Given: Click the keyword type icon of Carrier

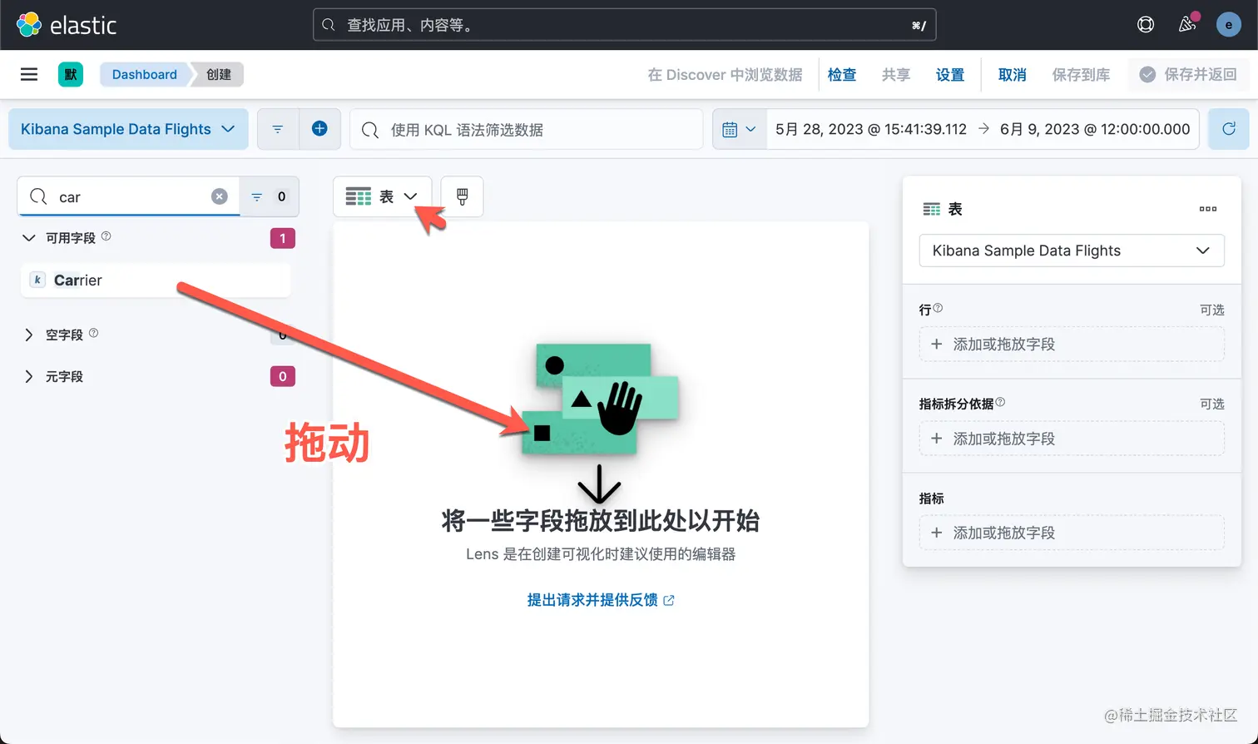Looking at the screenshot, I should (37, 280).
